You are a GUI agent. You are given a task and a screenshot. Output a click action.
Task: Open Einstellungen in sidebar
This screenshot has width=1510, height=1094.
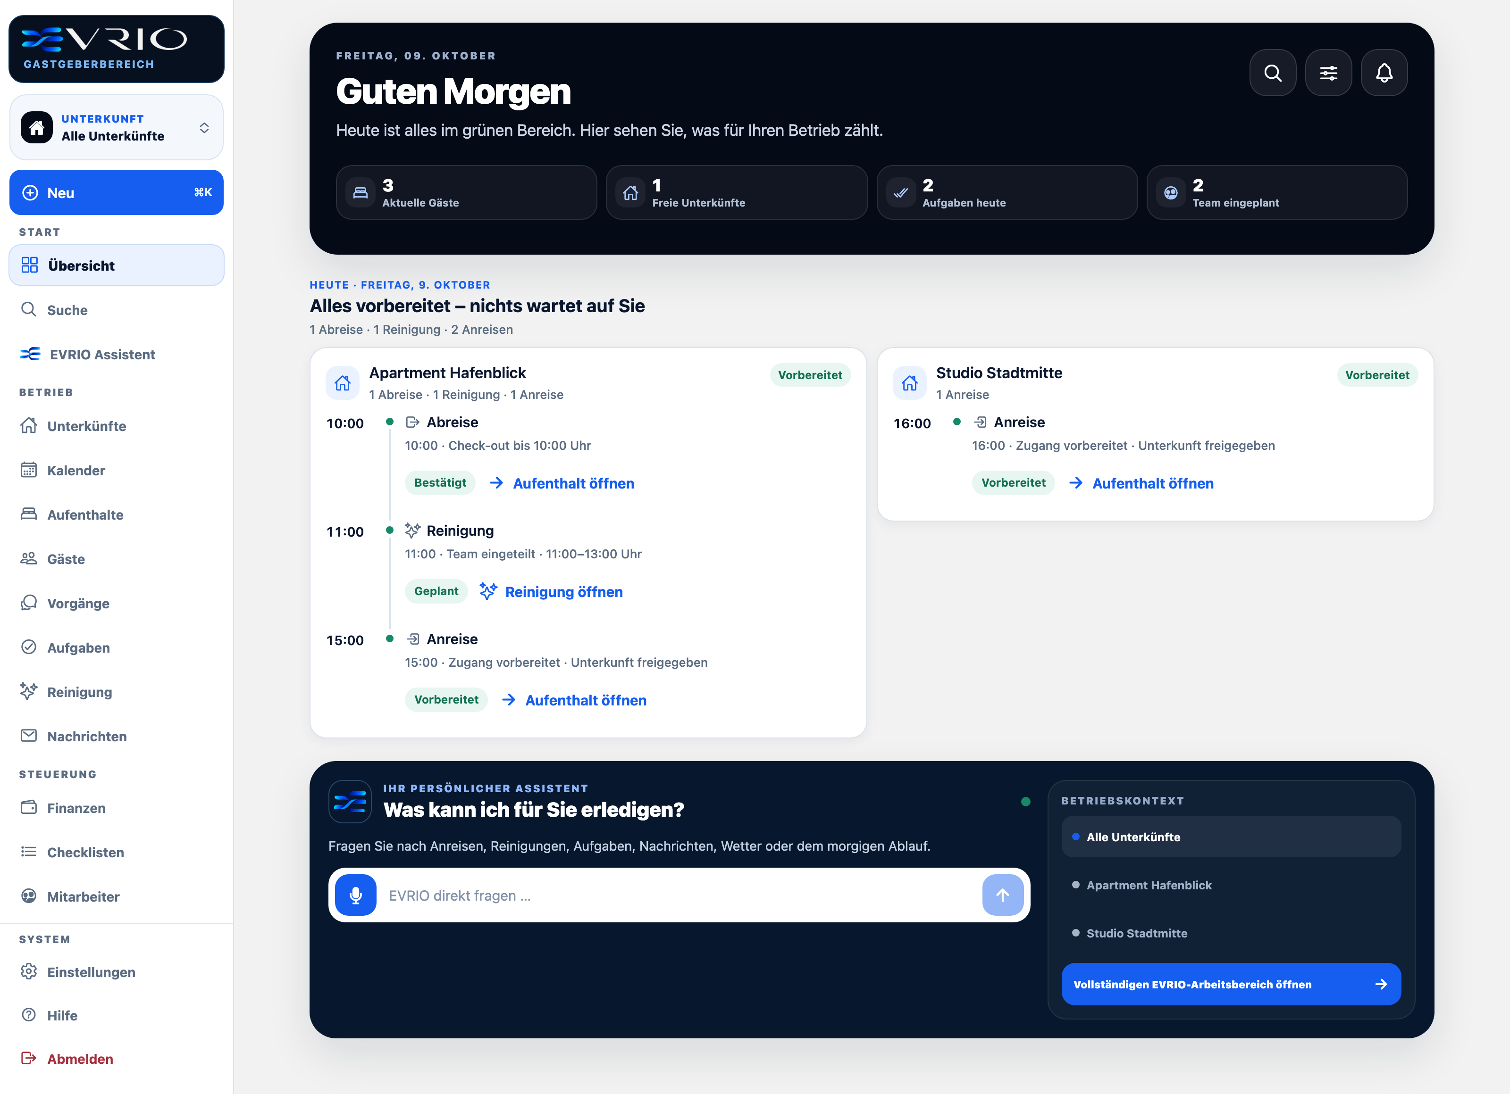[x=117, y=971]
